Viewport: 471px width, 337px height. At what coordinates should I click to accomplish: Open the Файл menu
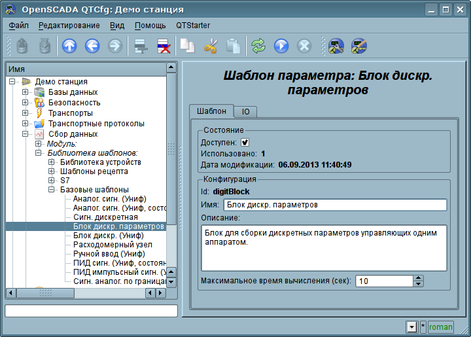[18, 26]
